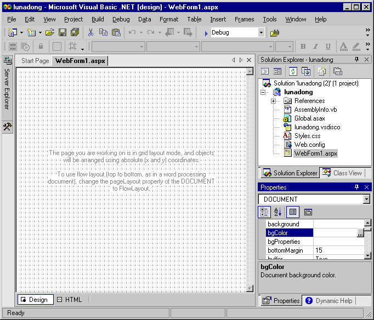
Task: Toggle Italic formatting button
Action: (315, 47)
